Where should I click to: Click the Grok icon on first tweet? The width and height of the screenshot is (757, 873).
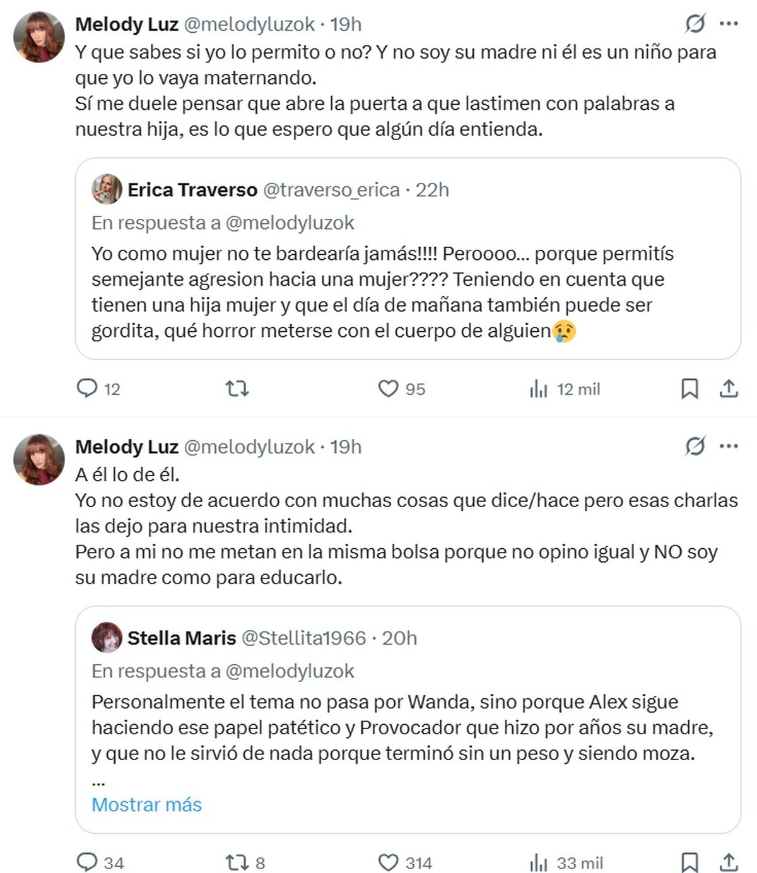point(695,24)
